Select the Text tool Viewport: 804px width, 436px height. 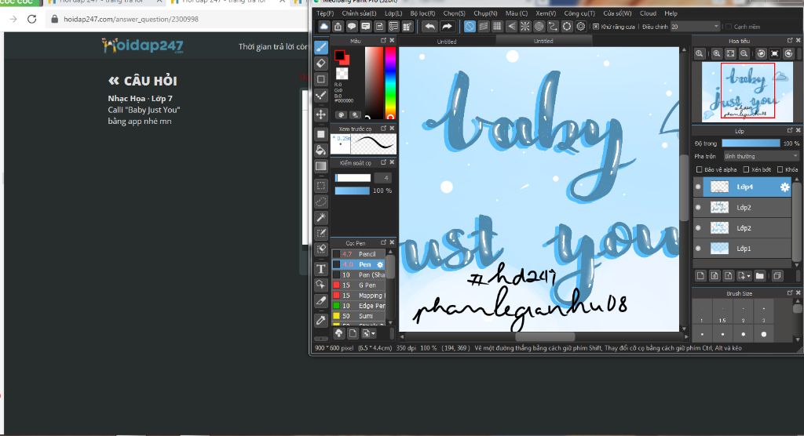pos(321,268)
